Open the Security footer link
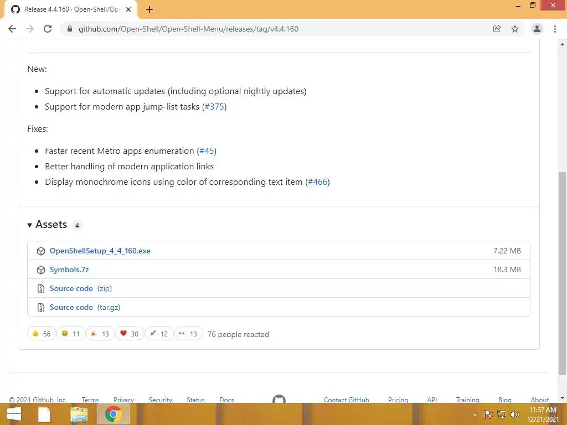This screenshot has height=425, width=567. pyautogui.click(x=160, y=400)
